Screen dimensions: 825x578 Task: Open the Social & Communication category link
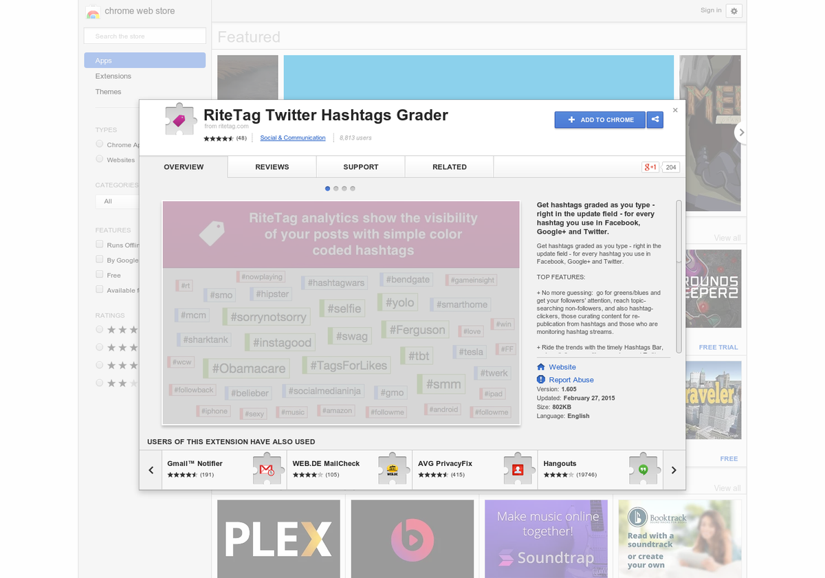(293, 138)
